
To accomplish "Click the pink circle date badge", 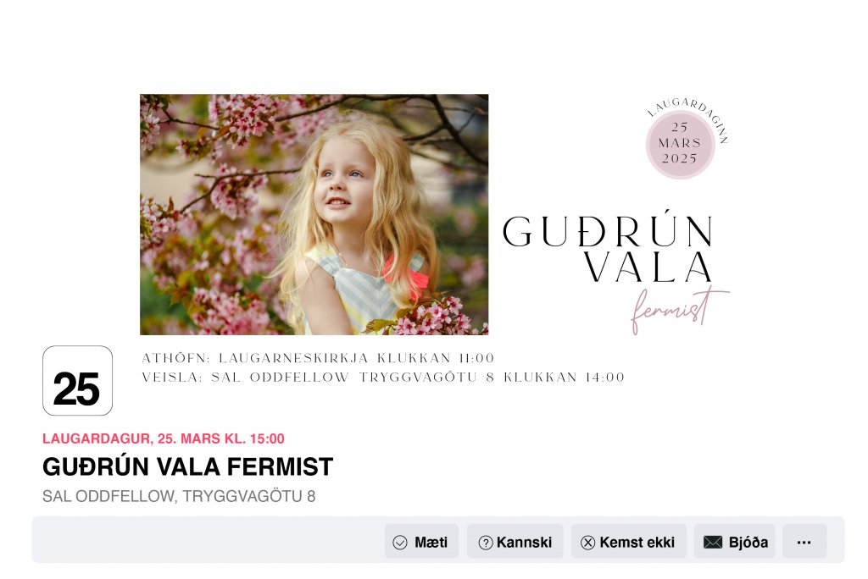I will (681, 144).
